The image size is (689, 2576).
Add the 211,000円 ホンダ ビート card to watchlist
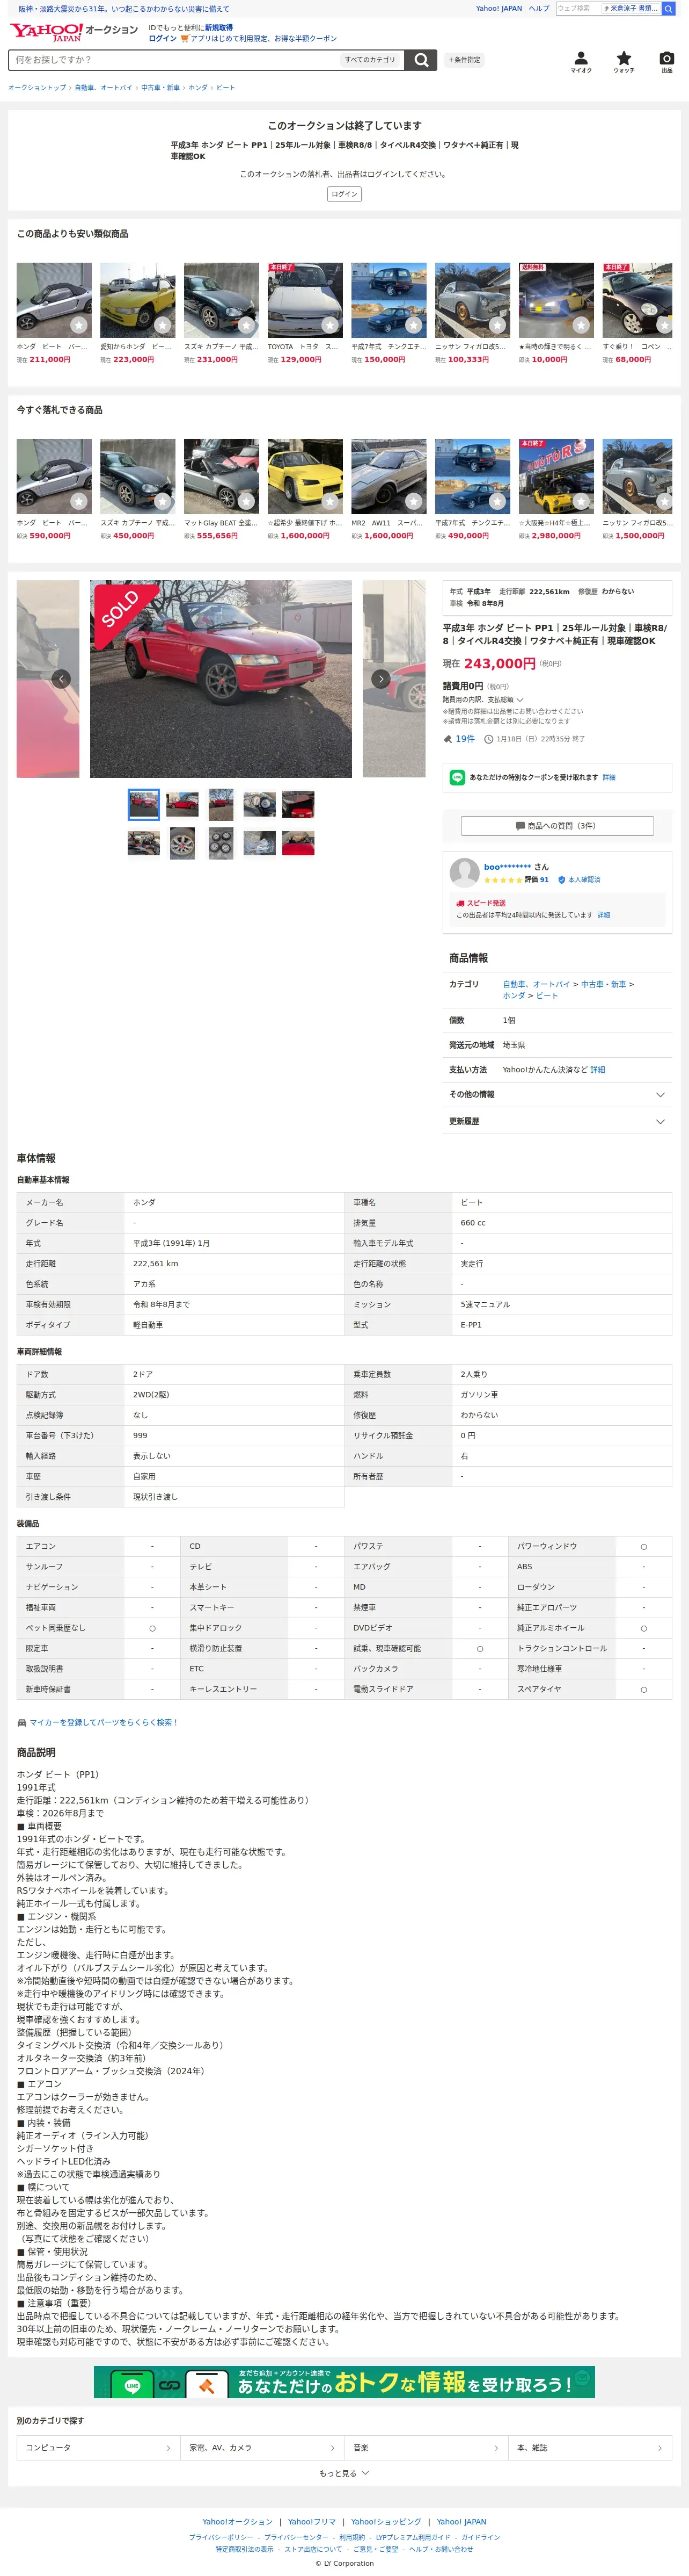coord(79,325)
